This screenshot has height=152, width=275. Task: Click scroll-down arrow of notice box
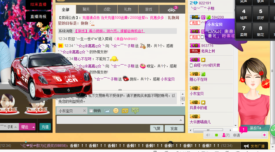click(183, 104)
